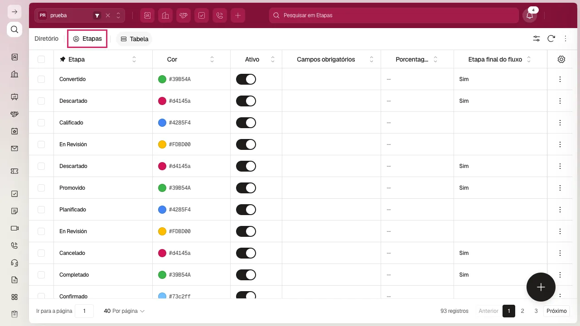This screenshot has width=580, height=326.
Task: Open the headset icon in sidebar
Action: [x=14, y=263]
